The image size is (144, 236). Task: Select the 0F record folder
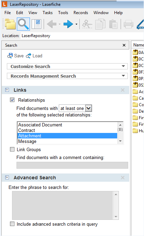click(x=138, y=72)
